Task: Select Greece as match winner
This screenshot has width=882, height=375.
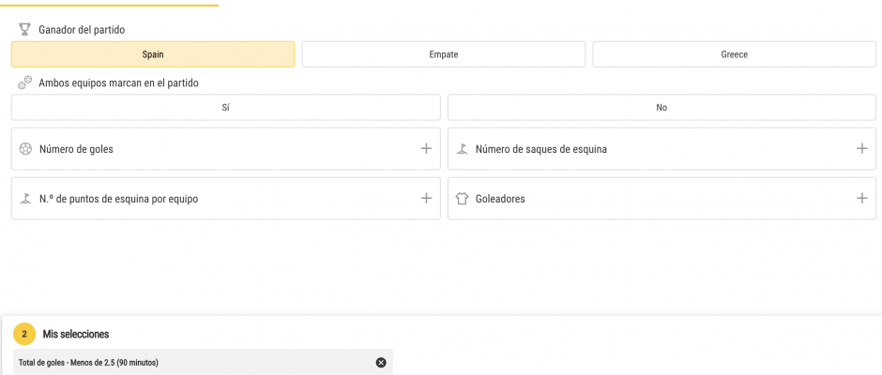Action: pyautogui.click(x=734, y=54)
